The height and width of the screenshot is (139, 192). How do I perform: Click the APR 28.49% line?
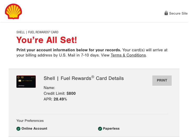(x=55, y=99)
